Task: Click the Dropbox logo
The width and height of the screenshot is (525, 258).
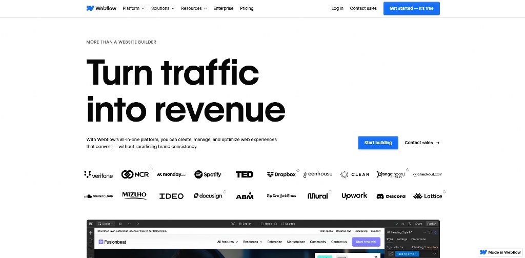Action: tap(281, 174)
